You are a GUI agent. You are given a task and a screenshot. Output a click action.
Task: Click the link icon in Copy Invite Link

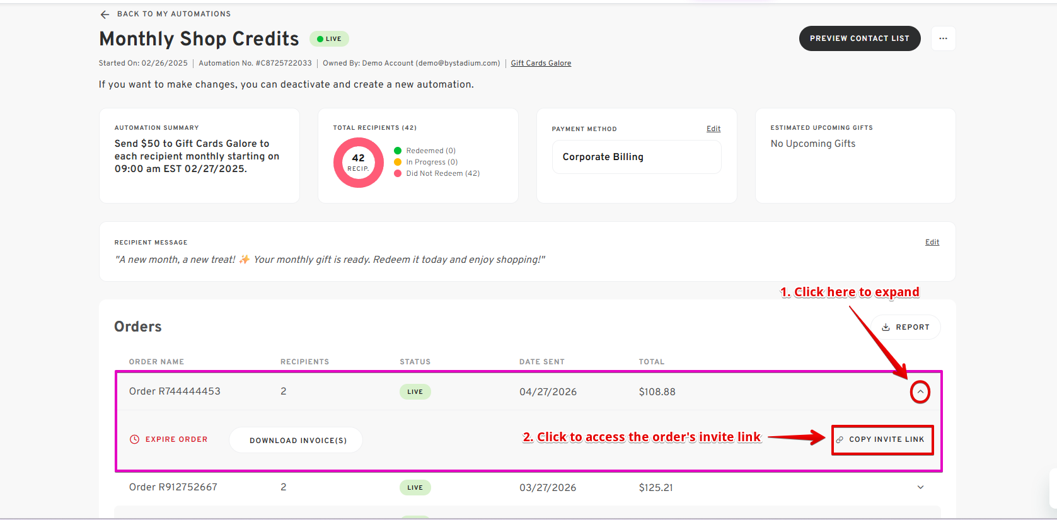(840, 439)
